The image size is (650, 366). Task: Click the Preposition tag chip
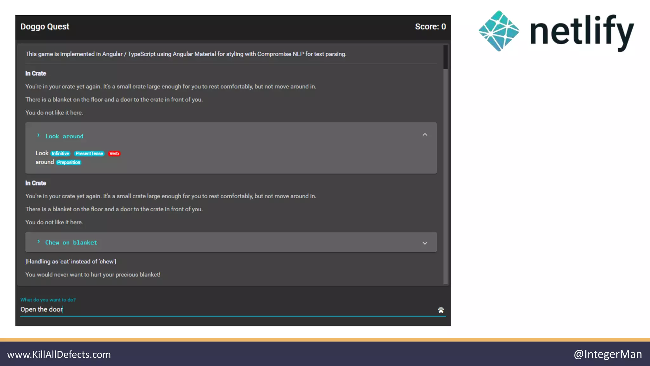pos(69,162)
